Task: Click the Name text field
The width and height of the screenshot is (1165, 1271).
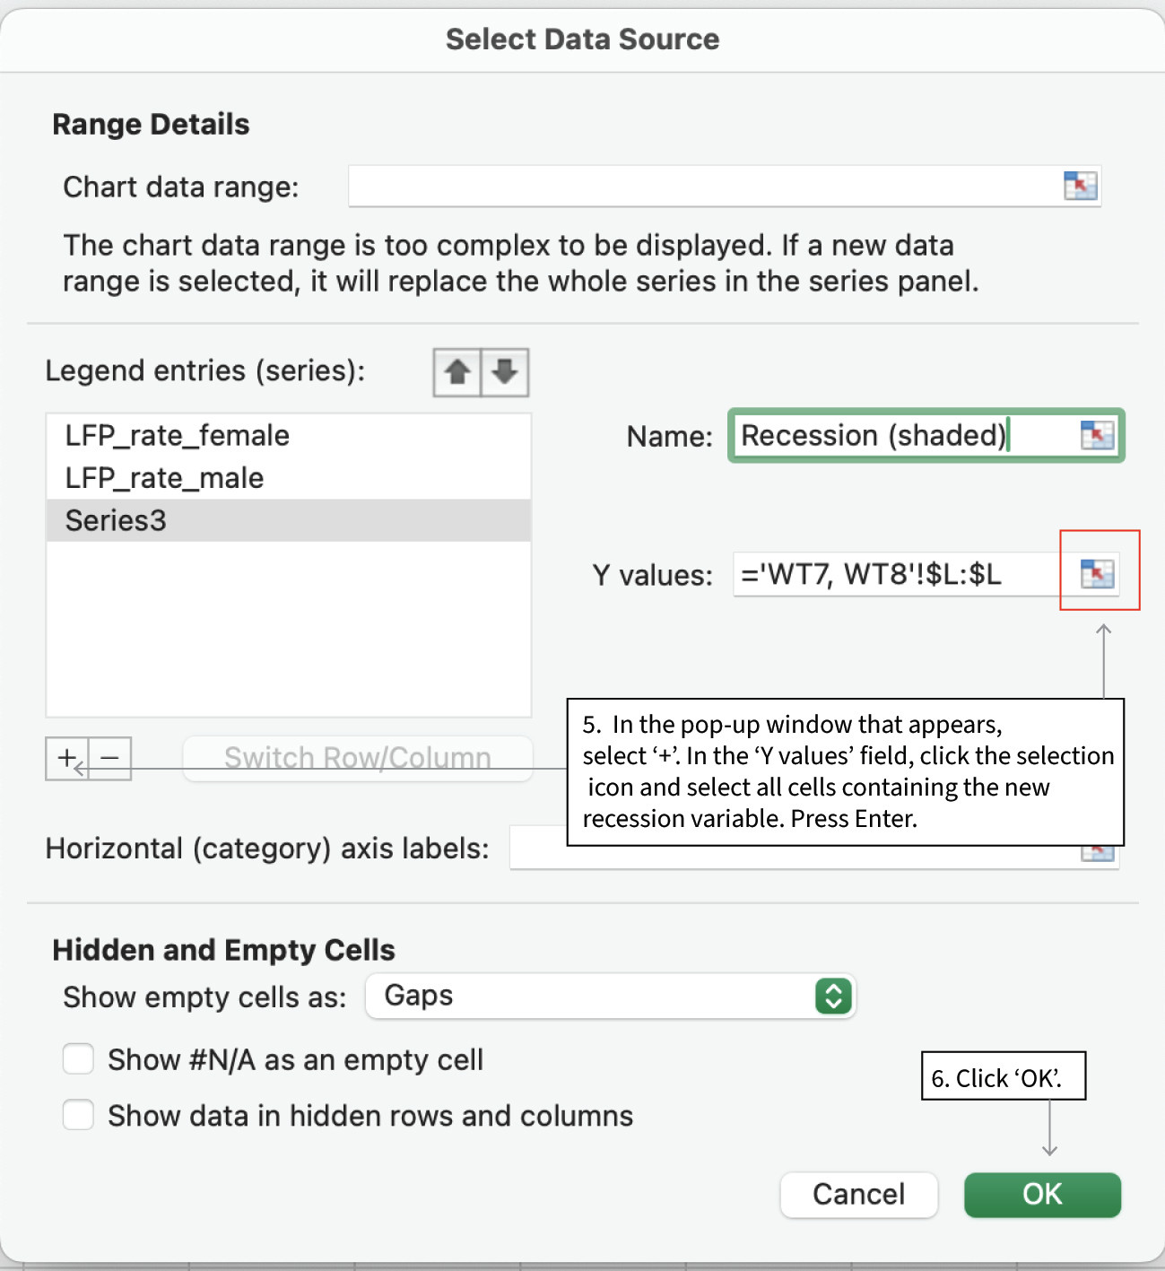Action: (897, 436)
